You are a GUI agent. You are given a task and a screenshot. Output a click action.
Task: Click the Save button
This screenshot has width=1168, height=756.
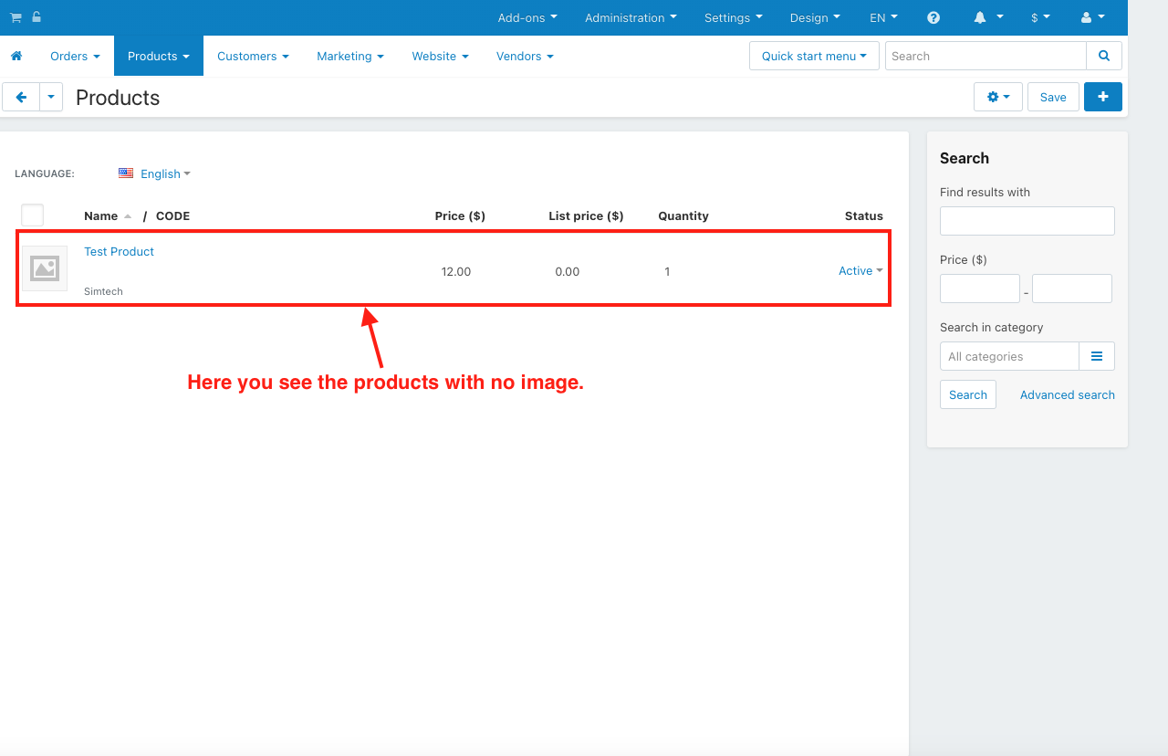(1053, 97)
